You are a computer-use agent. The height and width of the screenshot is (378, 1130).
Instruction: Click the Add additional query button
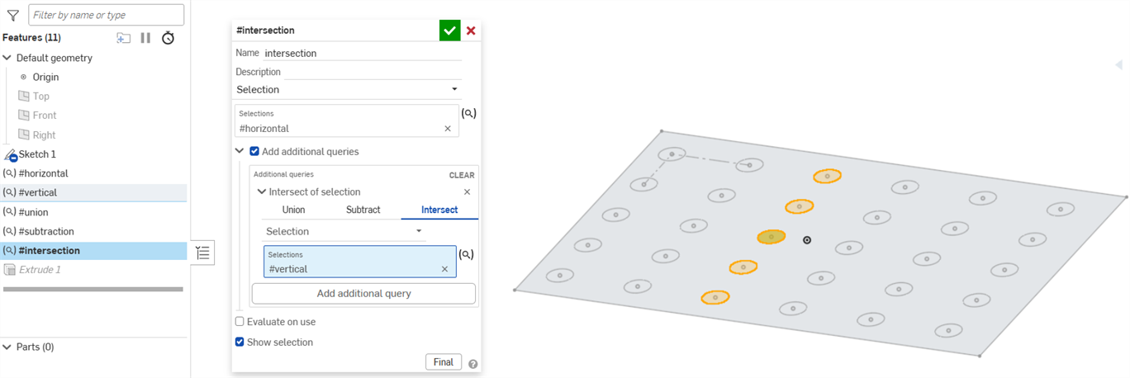pyautogui.click(x=363, y=294)
